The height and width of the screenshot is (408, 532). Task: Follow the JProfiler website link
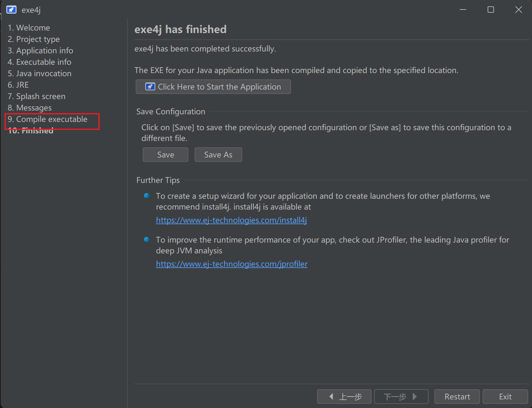click(x=231, y=264)
